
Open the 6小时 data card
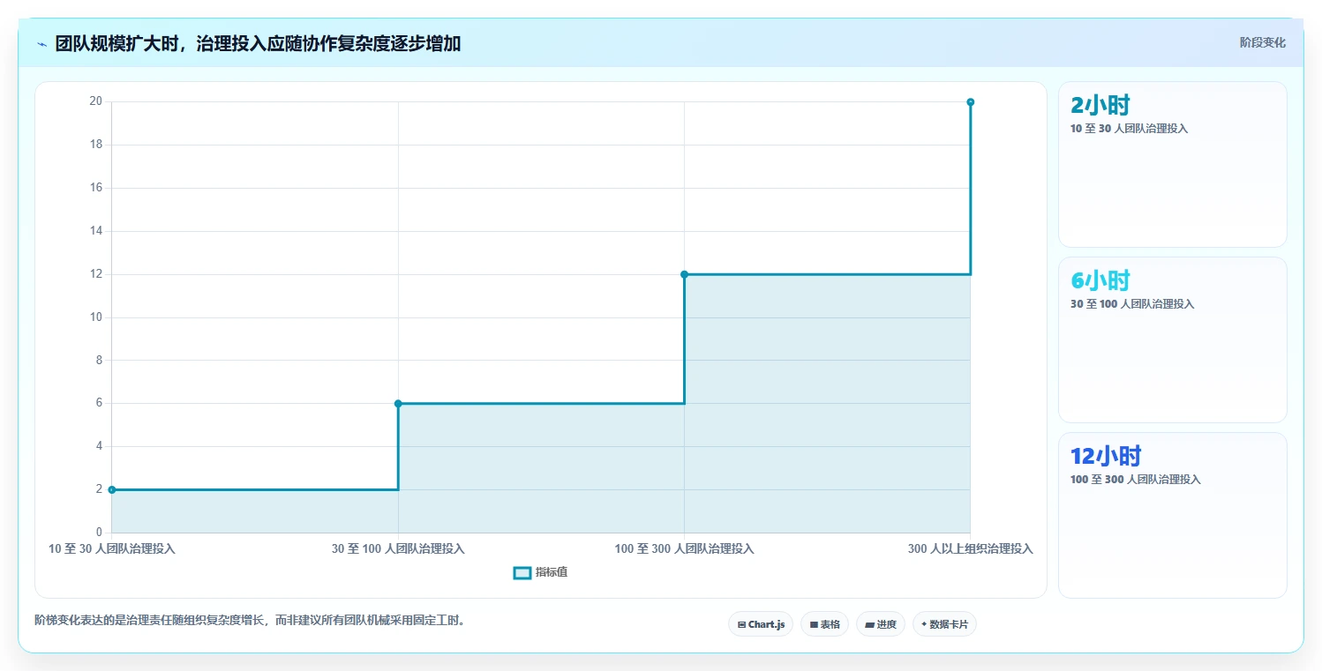point(1172,339)
